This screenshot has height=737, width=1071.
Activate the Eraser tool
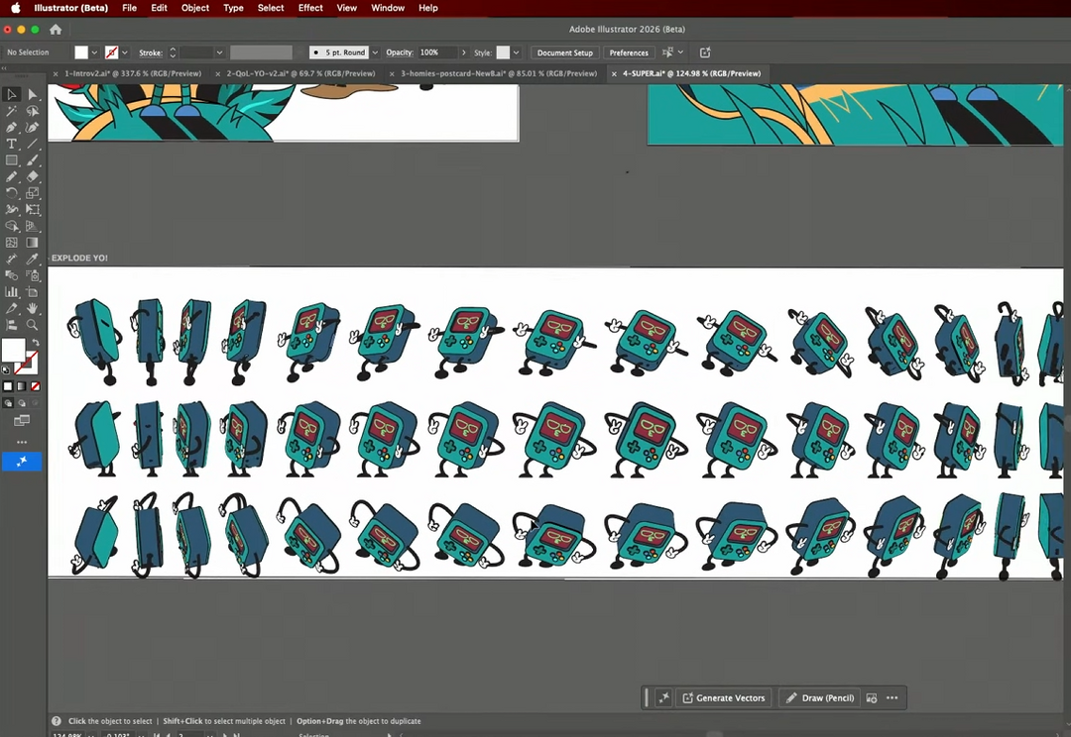32,176
